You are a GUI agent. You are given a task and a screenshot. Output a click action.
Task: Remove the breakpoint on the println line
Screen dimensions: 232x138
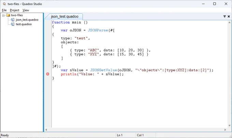tap(48, 74)
